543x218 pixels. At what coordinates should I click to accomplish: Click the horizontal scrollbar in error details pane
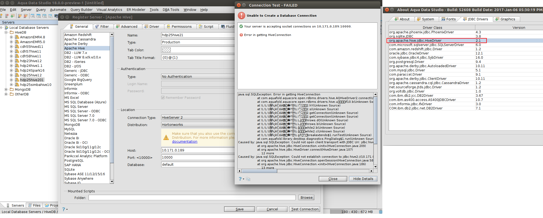click(x=306, y=171)
